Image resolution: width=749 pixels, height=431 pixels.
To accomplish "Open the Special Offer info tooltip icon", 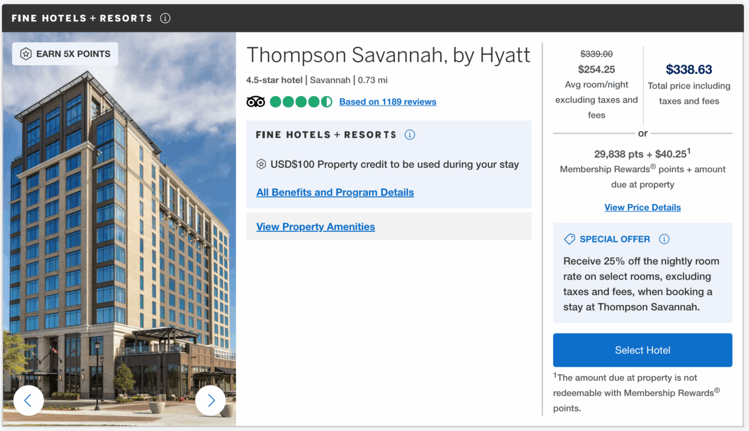I will pyautogui.click(x=664, y=239).
